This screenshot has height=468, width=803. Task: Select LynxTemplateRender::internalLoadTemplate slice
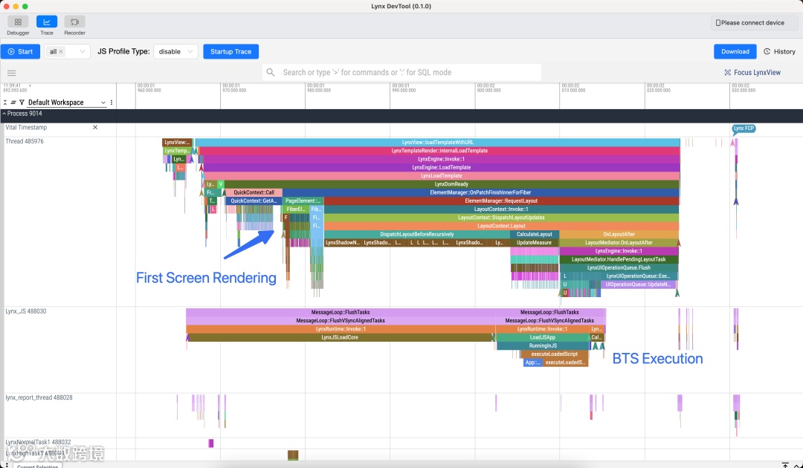tap(439, 151)
